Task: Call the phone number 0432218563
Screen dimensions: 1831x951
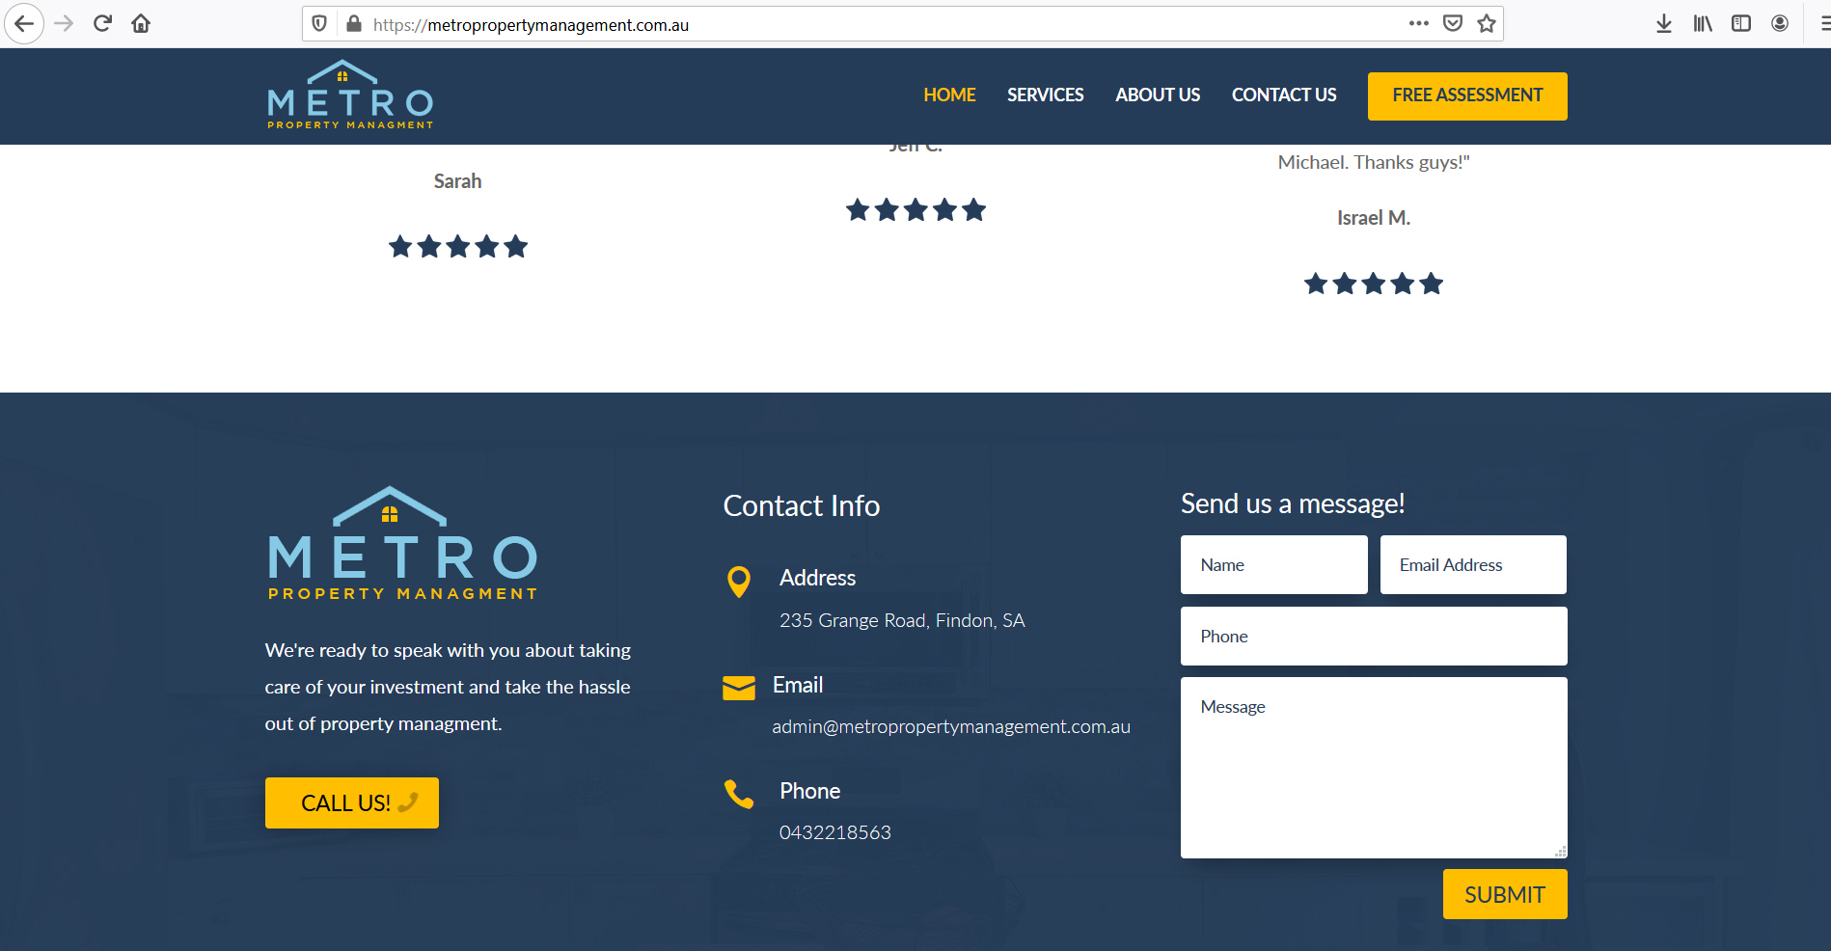Action: tap(835, 832)
